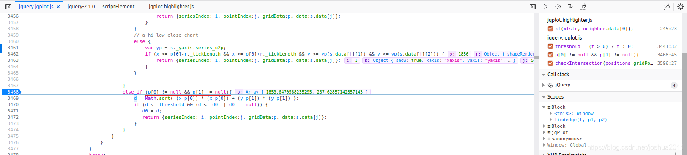Open debugger settings gear
The image size is (687, 155).
pos(680,7)
